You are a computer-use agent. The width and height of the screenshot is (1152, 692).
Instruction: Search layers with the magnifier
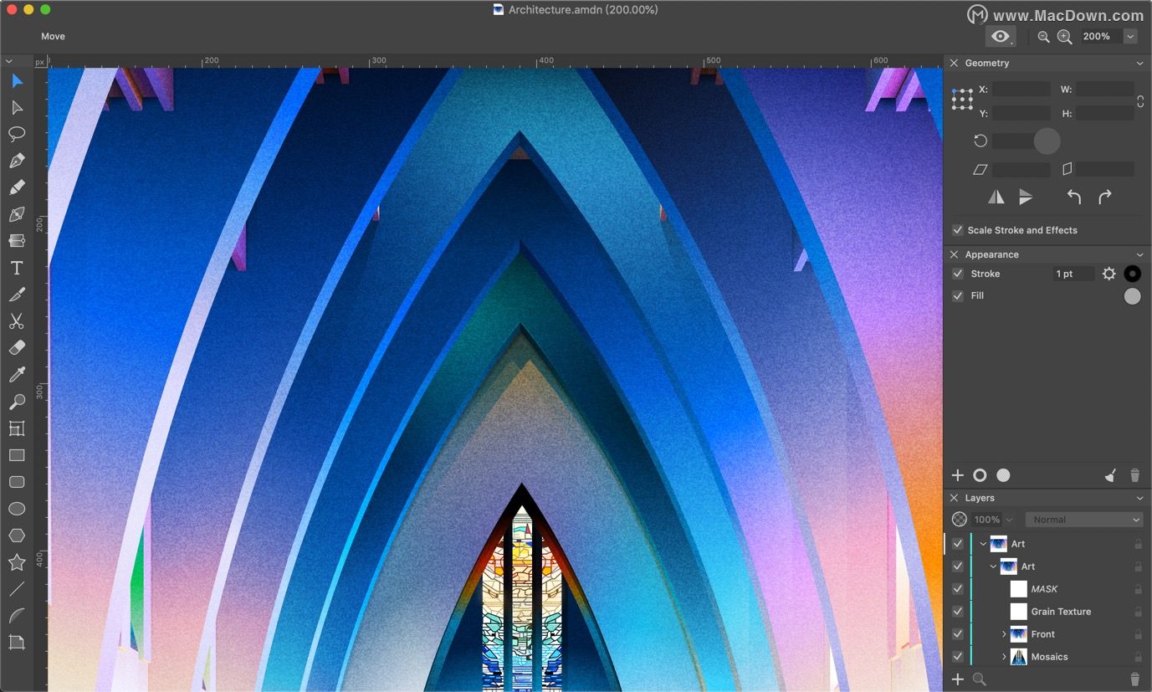click(x=979, y=679)
